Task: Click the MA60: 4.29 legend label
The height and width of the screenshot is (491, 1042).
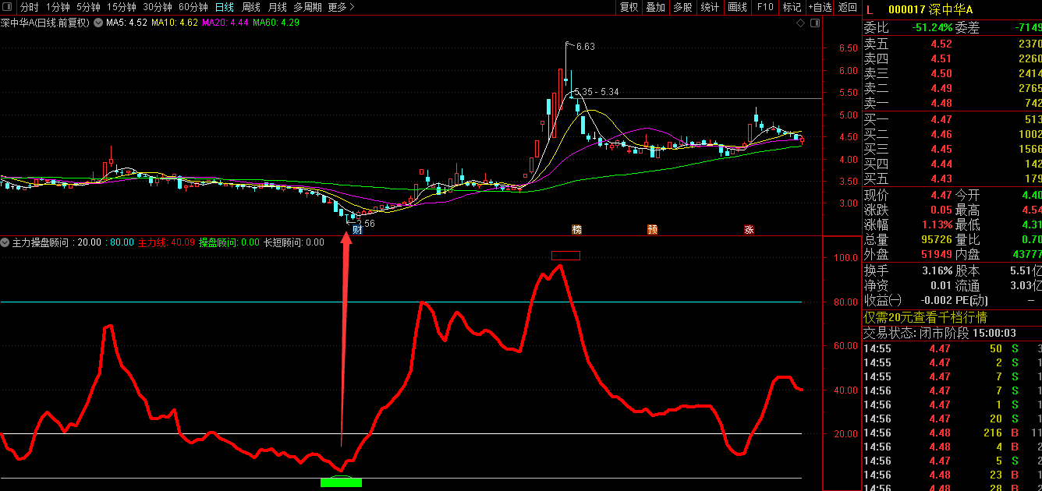Action: (276, 23)
